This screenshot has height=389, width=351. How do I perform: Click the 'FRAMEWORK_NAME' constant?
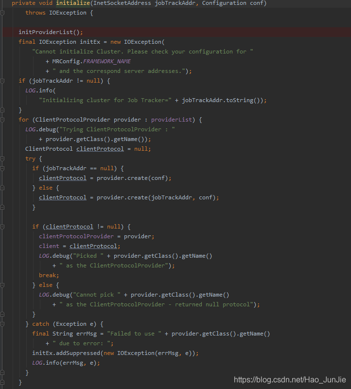pyautogui.click(x=107, y=61)
